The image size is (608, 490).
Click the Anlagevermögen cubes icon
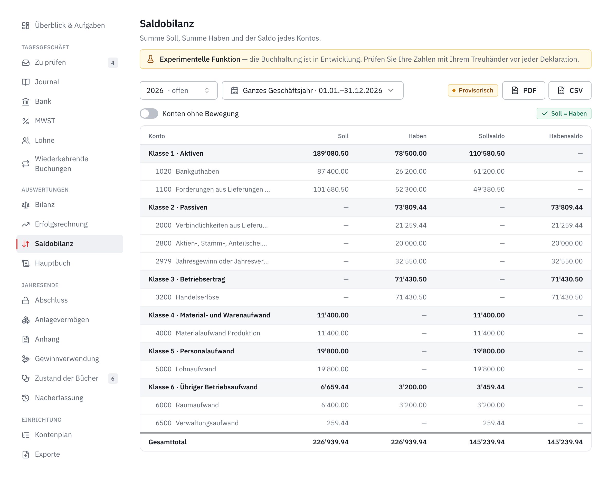click(26, 319)
